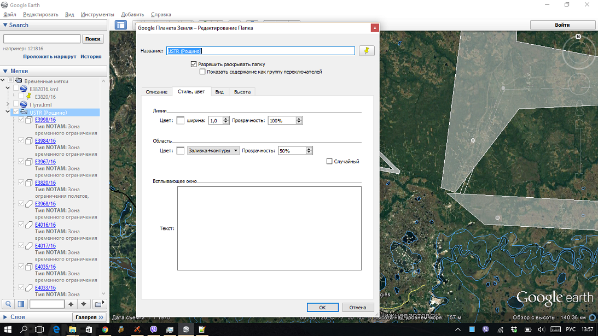
Task: Switch to the 'Описание' tab
Action: (156, 92)
